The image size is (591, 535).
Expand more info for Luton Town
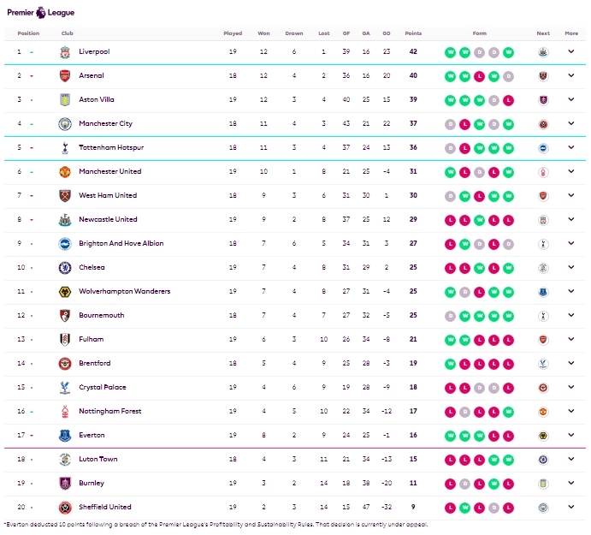point(571,460)
